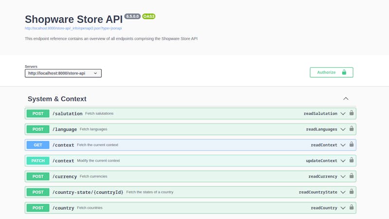Click the readCurrency operation ID
Image resolution: width=389 pixels, height=219 pixels.
point(323,177)
